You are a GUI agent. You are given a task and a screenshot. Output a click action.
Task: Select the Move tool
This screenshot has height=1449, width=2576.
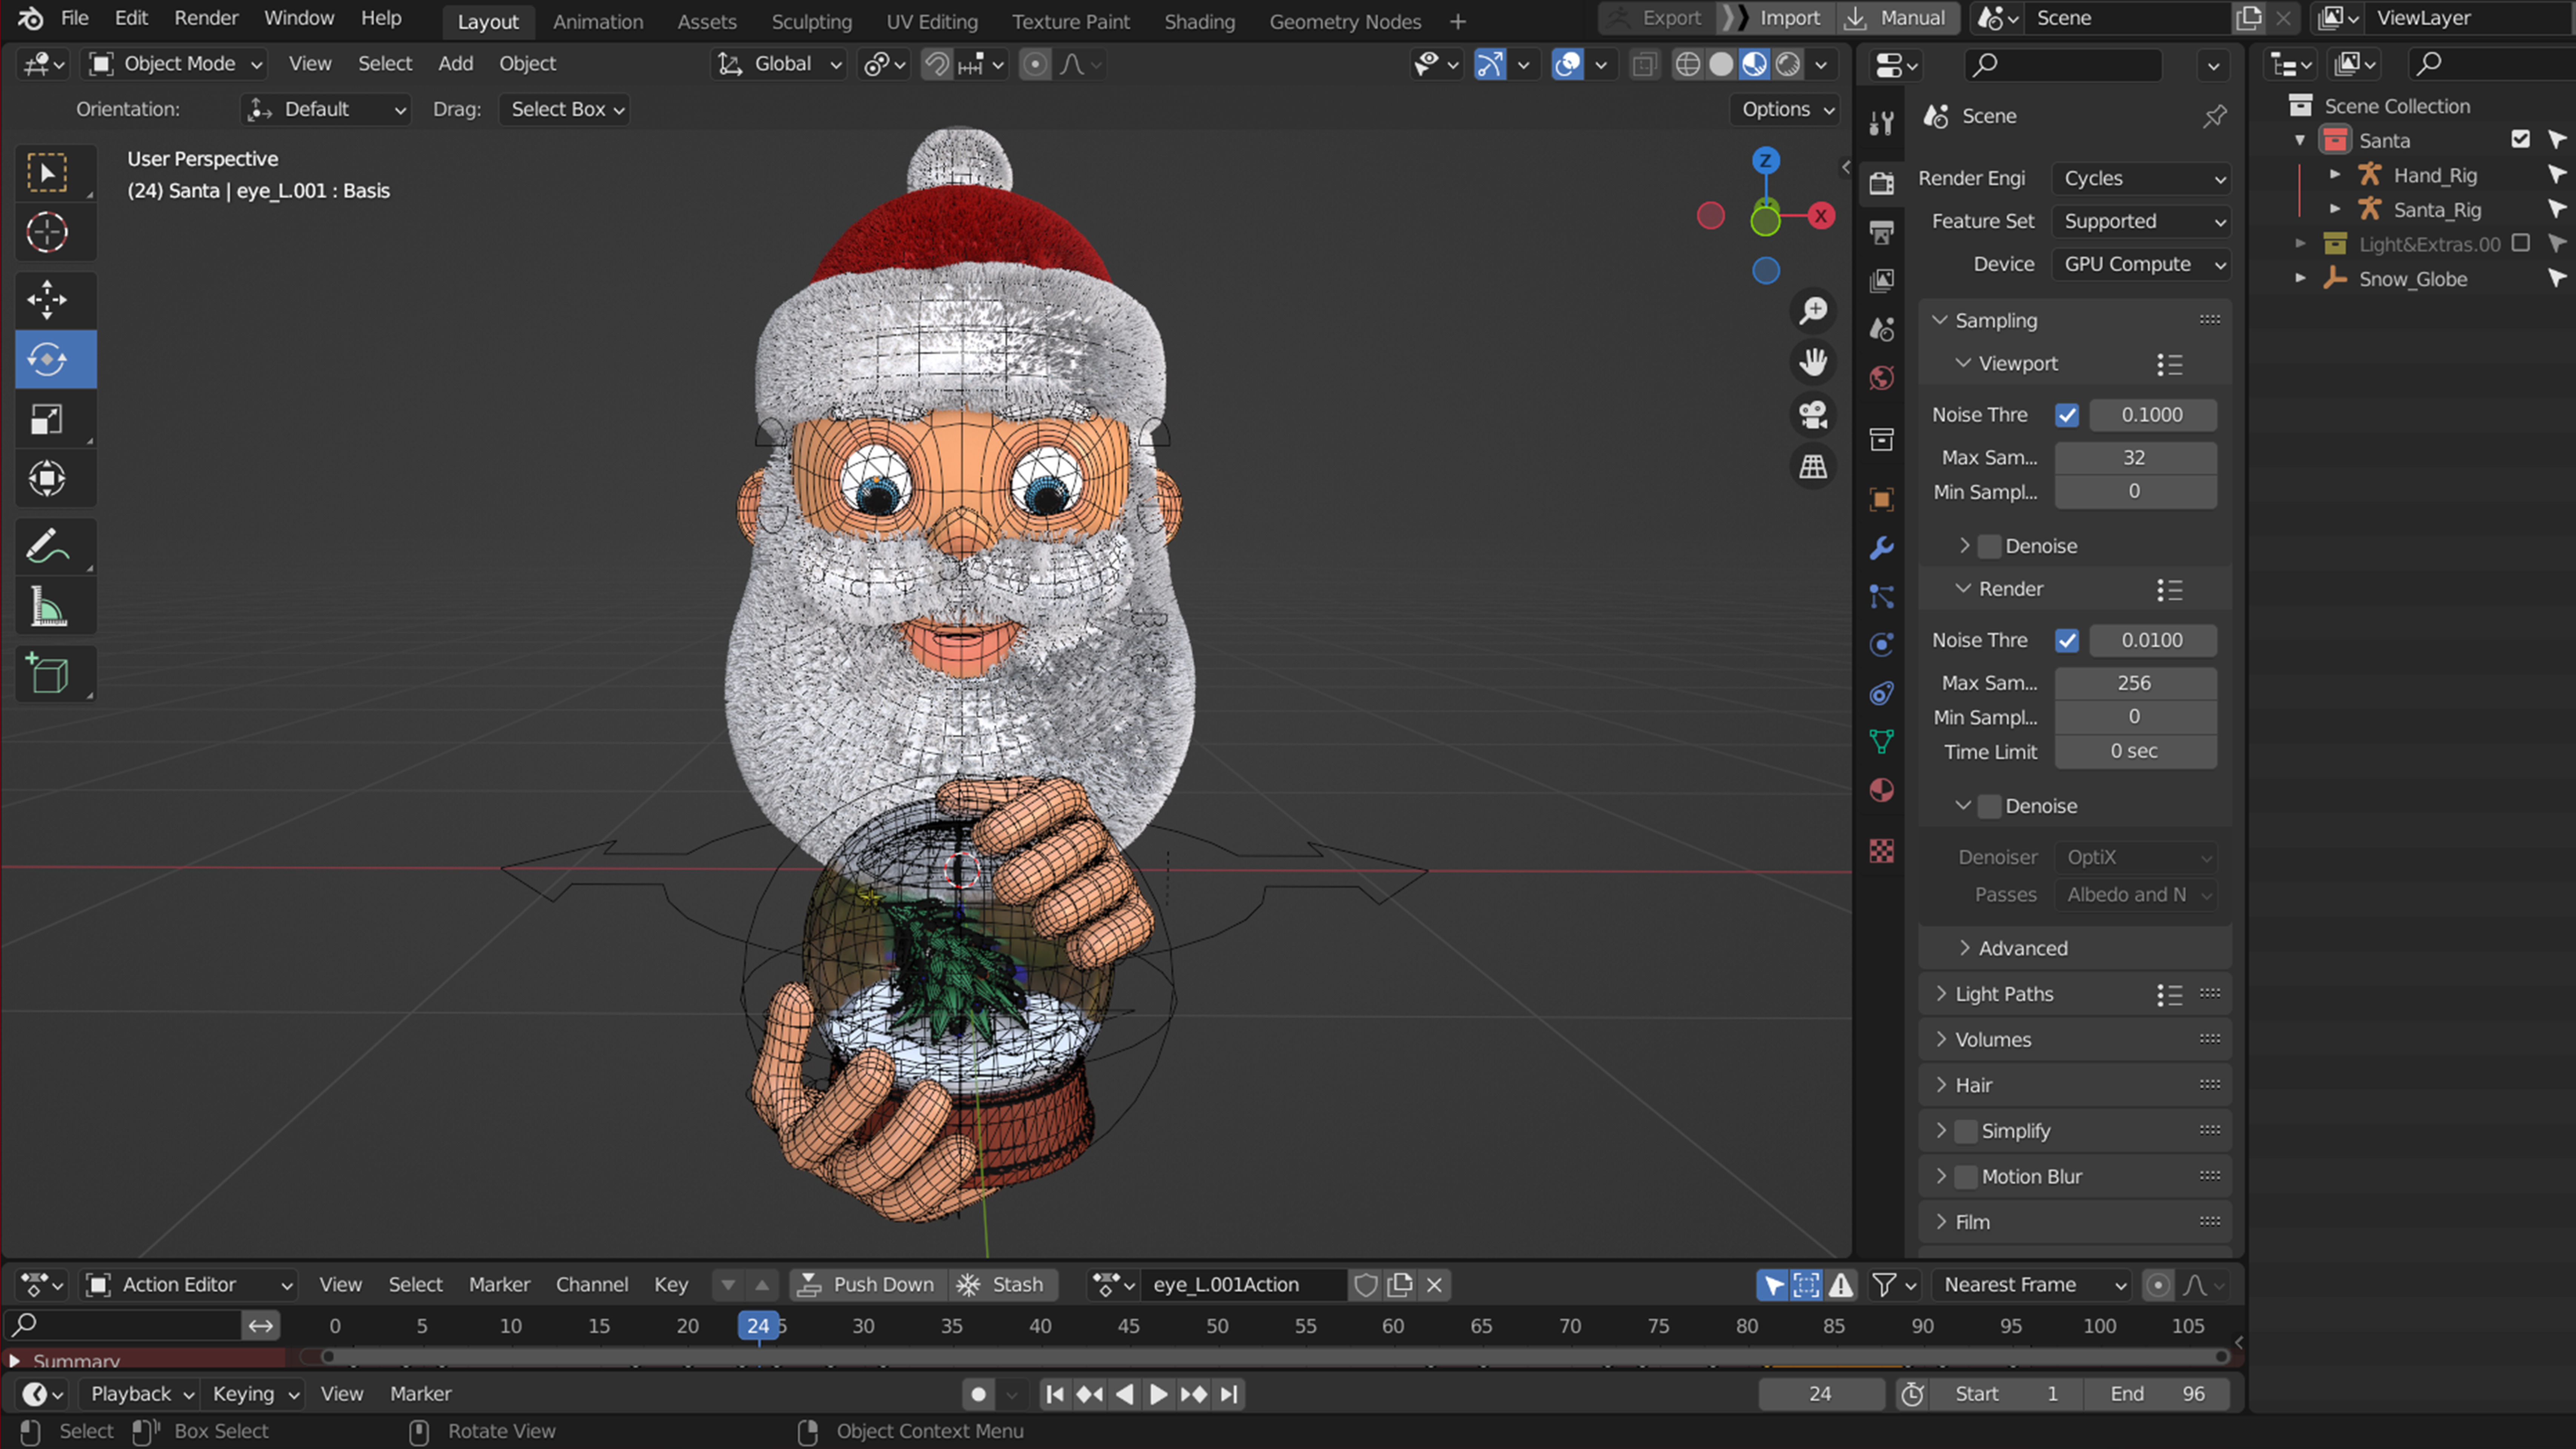click(47, 300)
